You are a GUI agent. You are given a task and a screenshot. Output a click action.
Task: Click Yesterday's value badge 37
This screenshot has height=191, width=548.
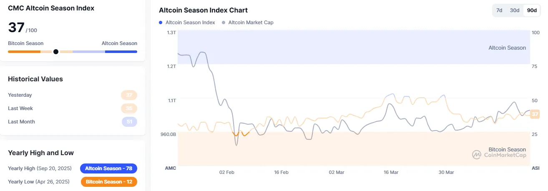(x=129, y=95)
